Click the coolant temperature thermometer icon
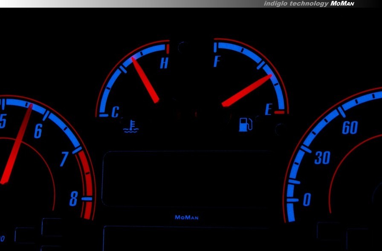The width and height of the screenshot is (382, 251). 131,126
